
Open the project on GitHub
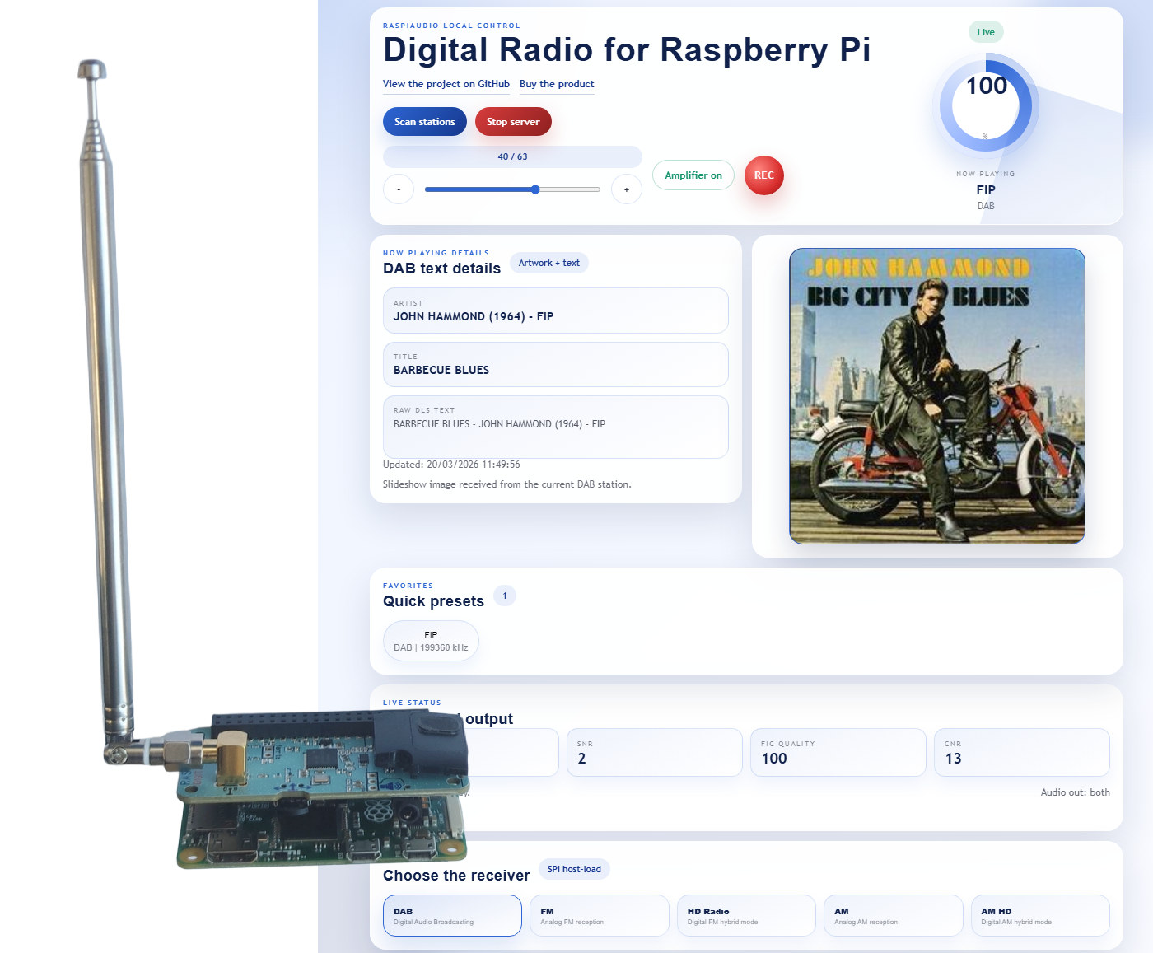[446, 84]
